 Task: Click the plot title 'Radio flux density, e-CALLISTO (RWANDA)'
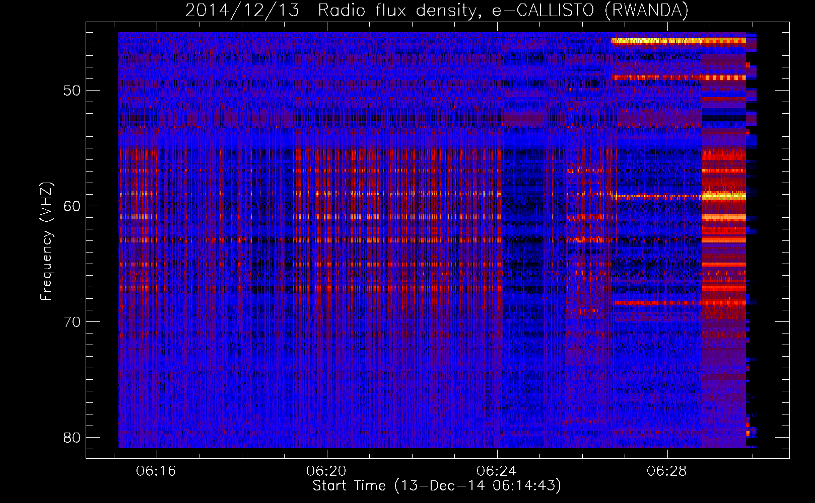503,11
